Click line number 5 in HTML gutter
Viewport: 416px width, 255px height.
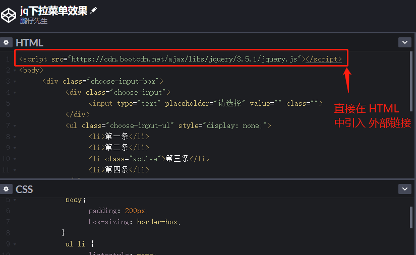8,103
